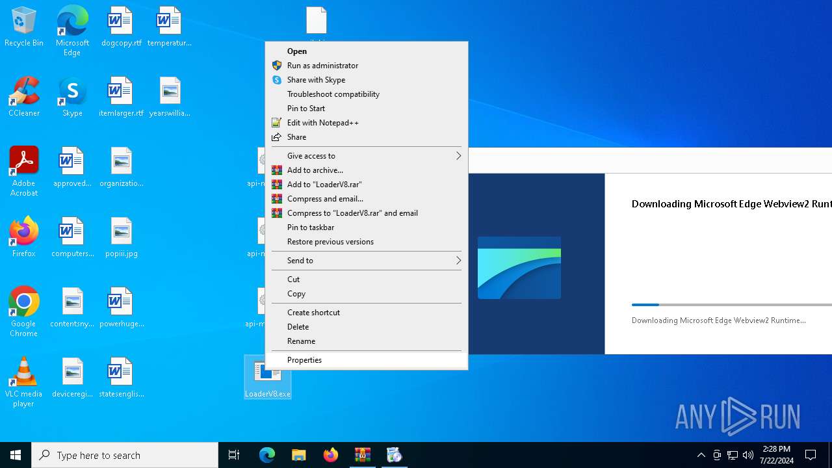Select Pin to taskbar
The height and width of the screenshot is (468, 832).
pyautogui.click(x=367, y=227)
